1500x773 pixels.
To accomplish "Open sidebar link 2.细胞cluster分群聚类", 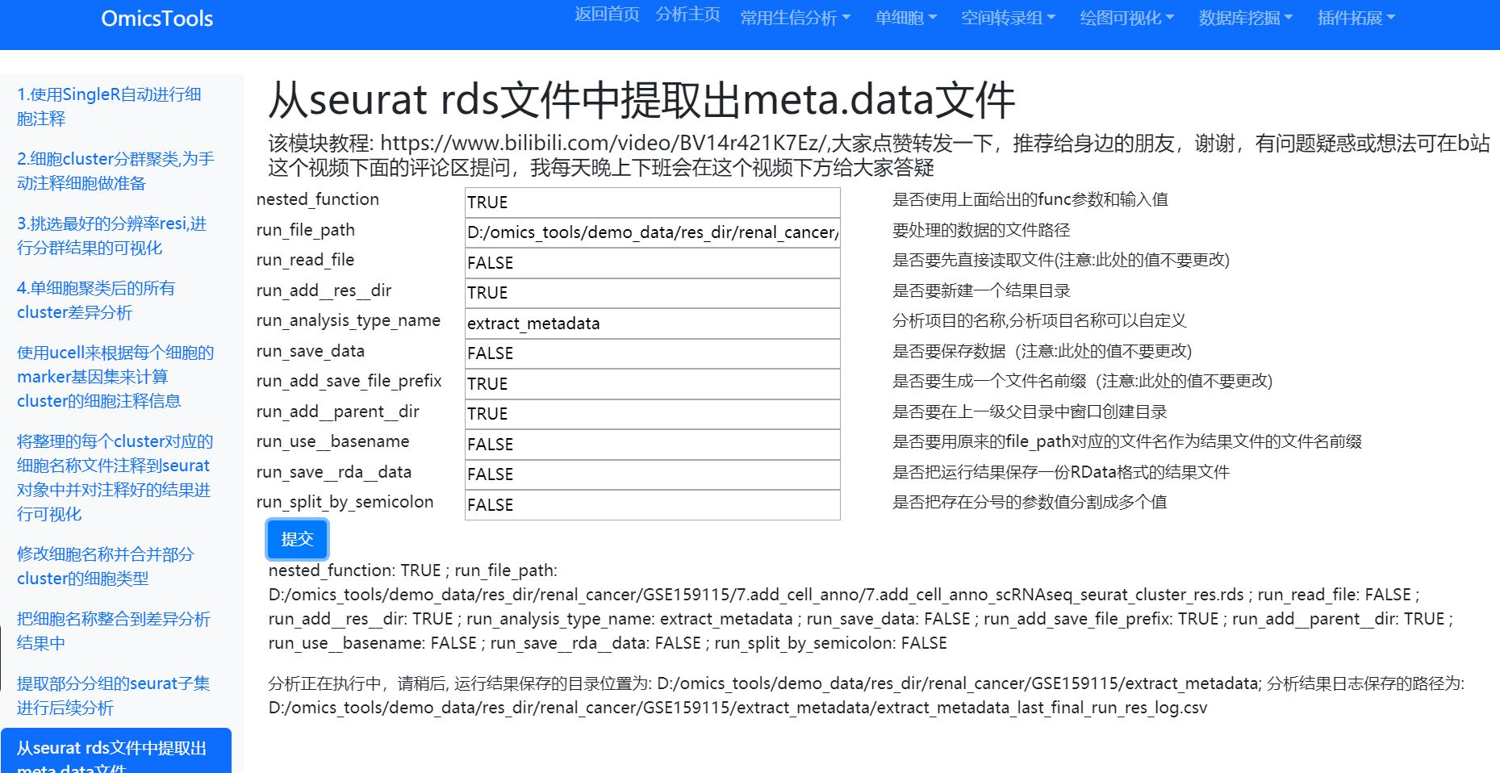I will click(x=115, y=171).
